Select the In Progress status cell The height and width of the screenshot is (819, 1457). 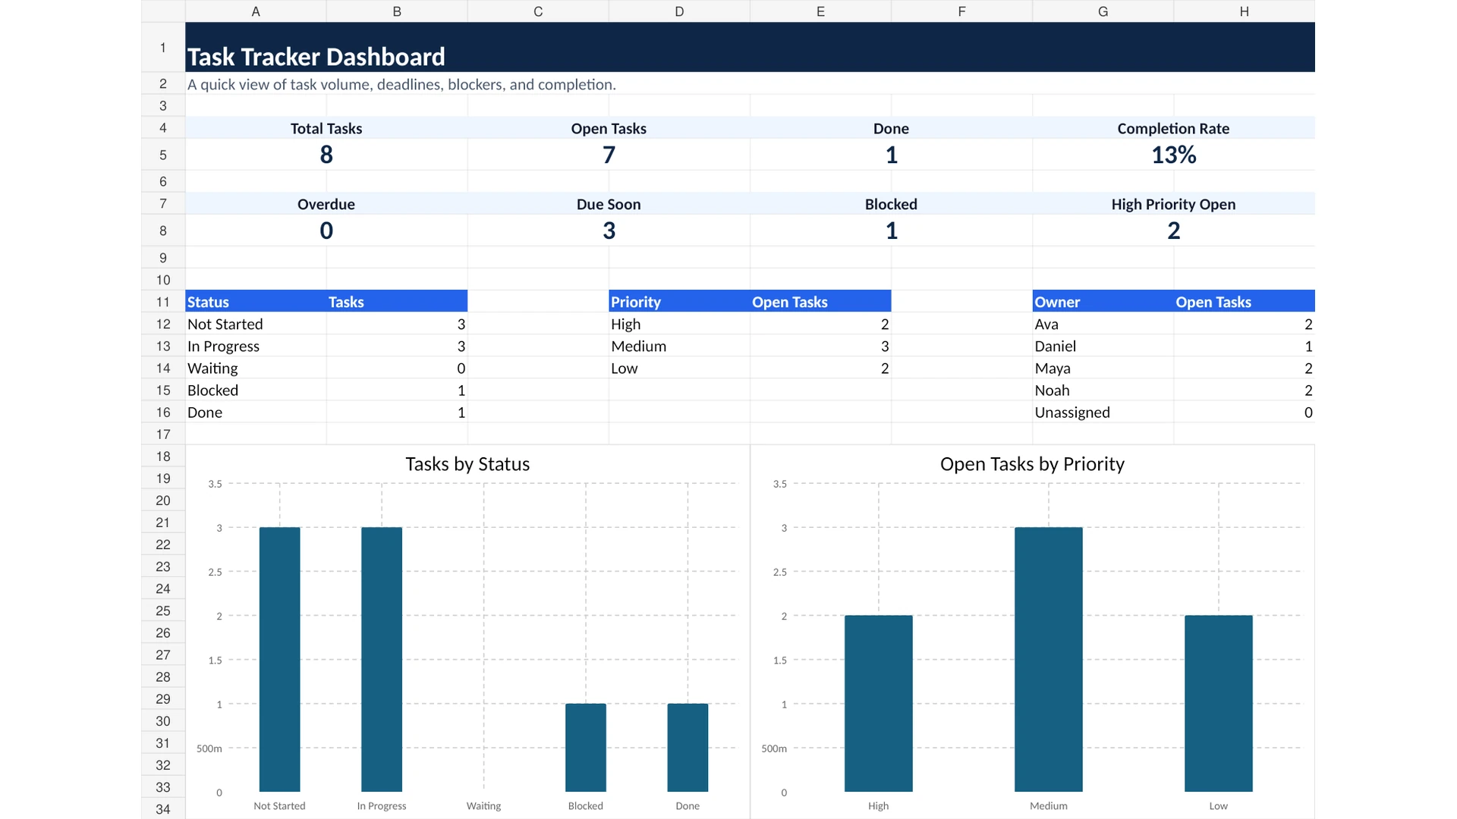[256, 346]
